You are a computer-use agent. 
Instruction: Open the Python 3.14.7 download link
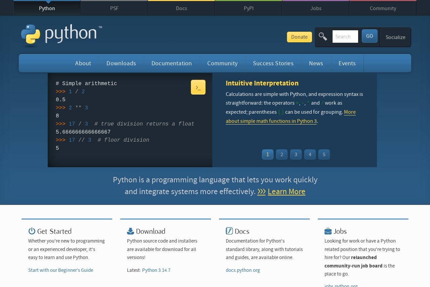[x=156, y=270]
